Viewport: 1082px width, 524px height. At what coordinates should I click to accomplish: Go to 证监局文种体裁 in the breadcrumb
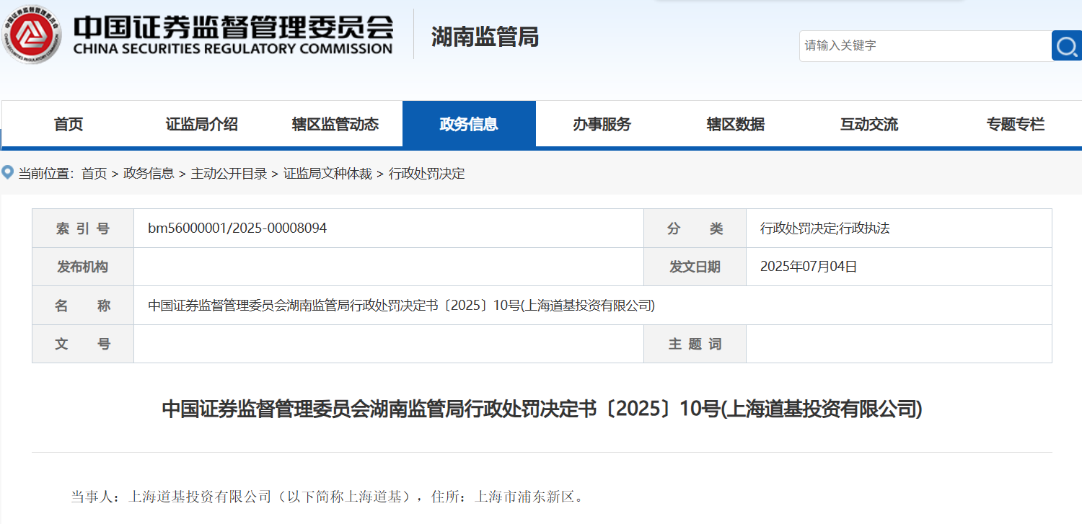327,174
